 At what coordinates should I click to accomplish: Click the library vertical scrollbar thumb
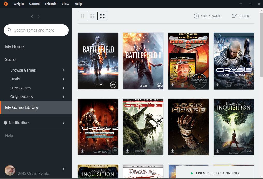tap(261, 45)
